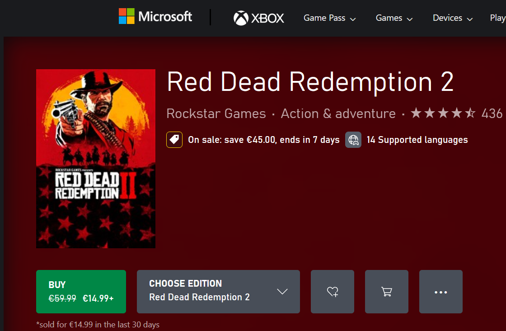Click the sale price tag icon
The height and width of the screenshot is (331, 506).
pyautogui.click(x=174, y=140)
